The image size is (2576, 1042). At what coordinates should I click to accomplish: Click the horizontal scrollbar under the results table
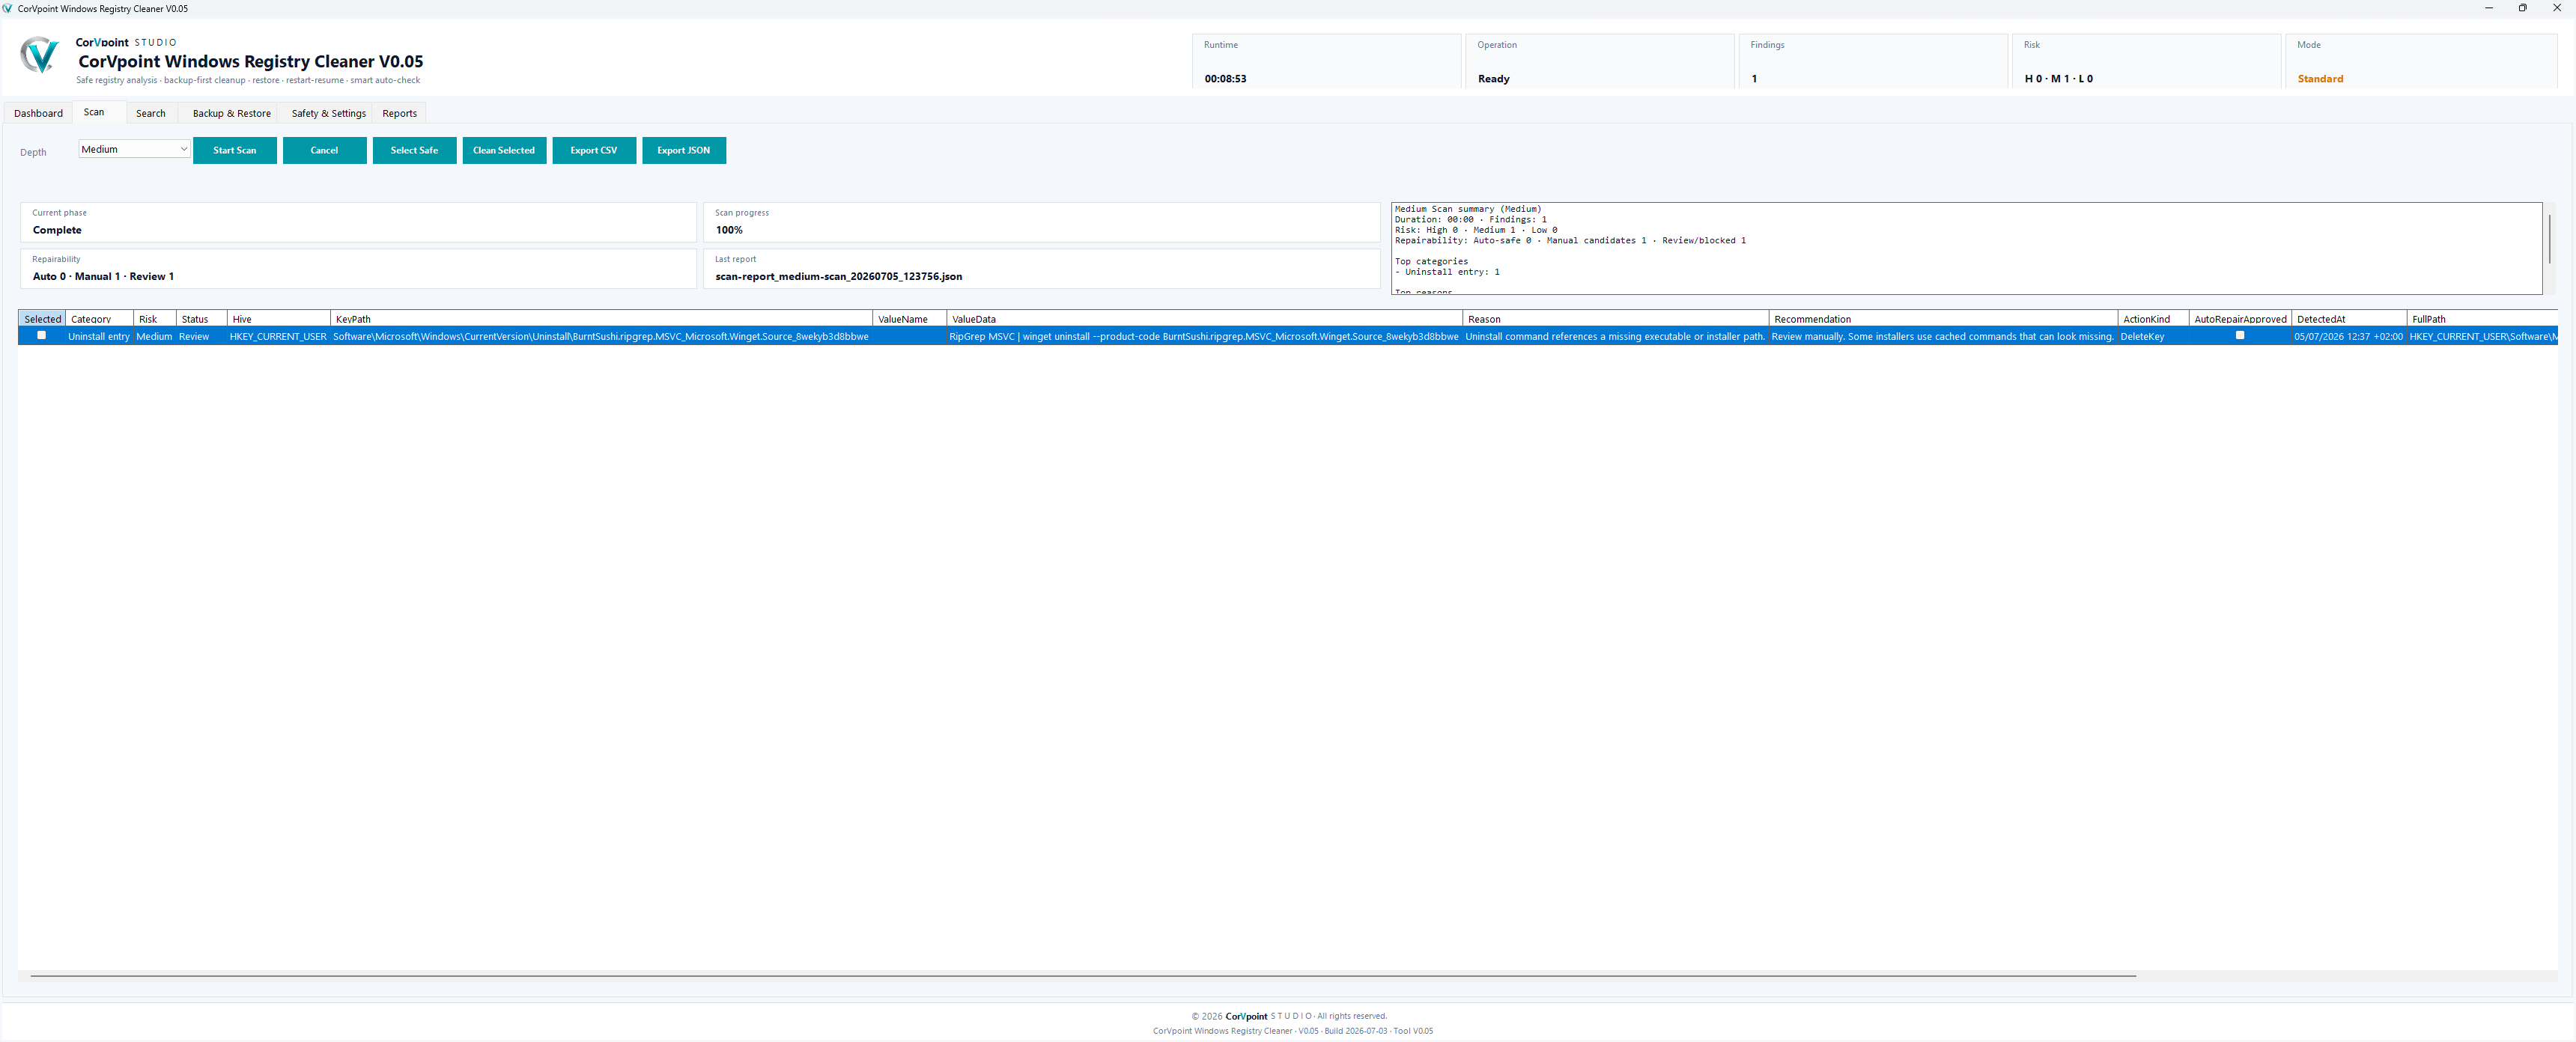pos(1083,975)
